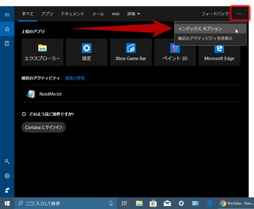
Task: Open the Settings gear on the taskbar
Action: (181, 203)
